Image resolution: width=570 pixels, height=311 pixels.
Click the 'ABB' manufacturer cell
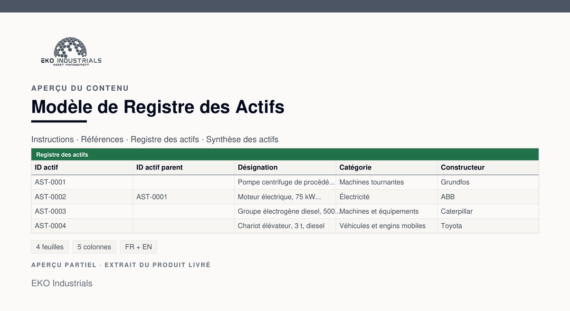pos(488,197)
